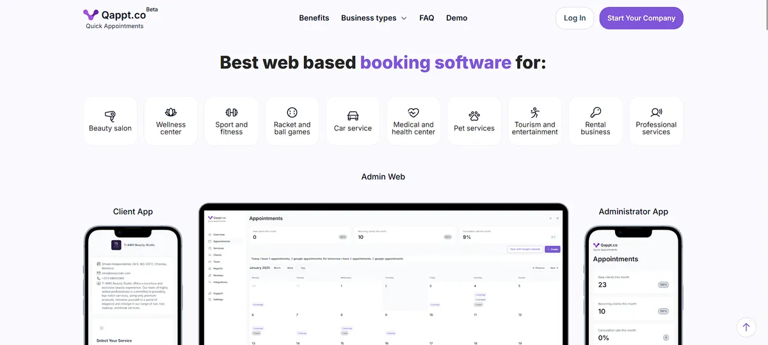This screenshot has width=768, height=345.
Task: Click the January 2025 calendar label
Action: [260, 268]
